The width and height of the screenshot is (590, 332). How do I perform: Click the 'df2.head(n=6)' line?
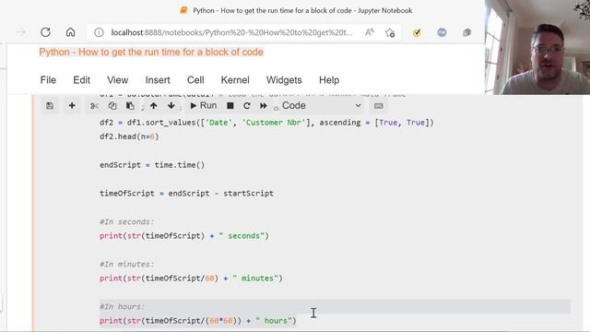click(129, 136)
